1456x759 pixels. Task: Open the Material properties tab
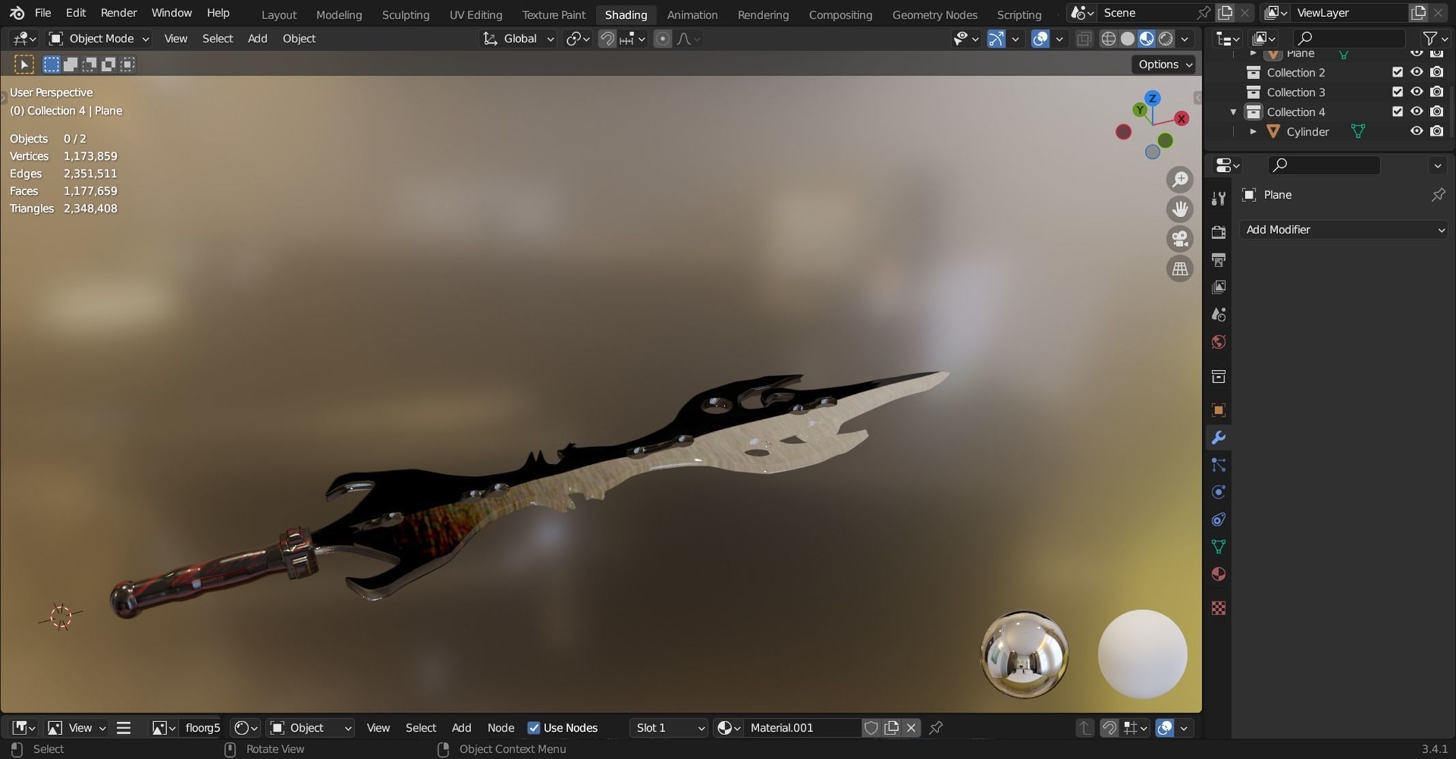[x=1218, y=574]
